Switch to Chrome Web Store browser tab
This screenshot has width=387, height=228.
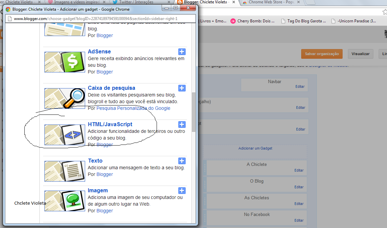271,2
